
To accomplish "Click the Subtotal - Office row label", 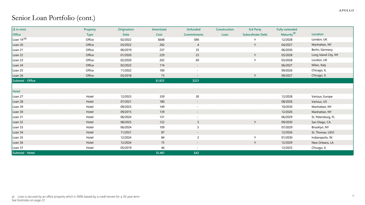I will click(24, 81).
